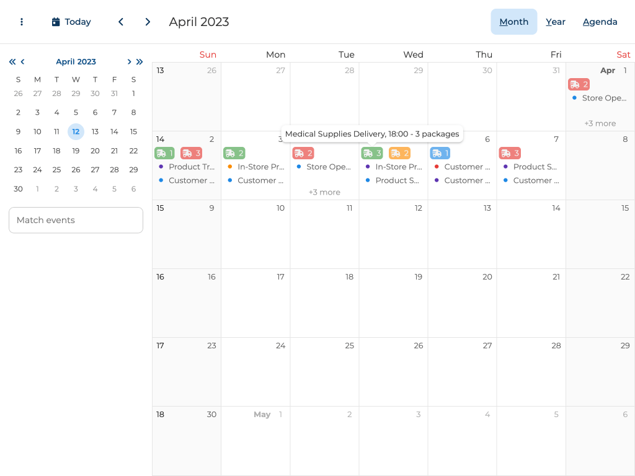Expand the +3 more events on Tuesday April 4
Viewport: 635px width, 476px height.
tap(324, 192)
